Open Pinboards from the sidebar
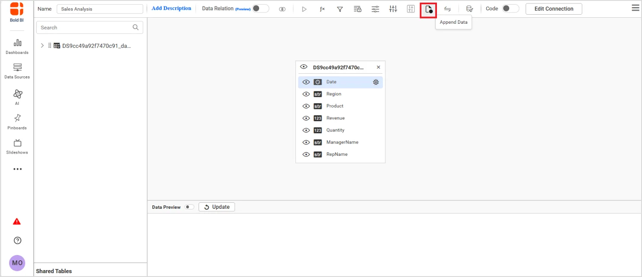The height and width of the screenshot is (277, 642). [x=17, y=122]
